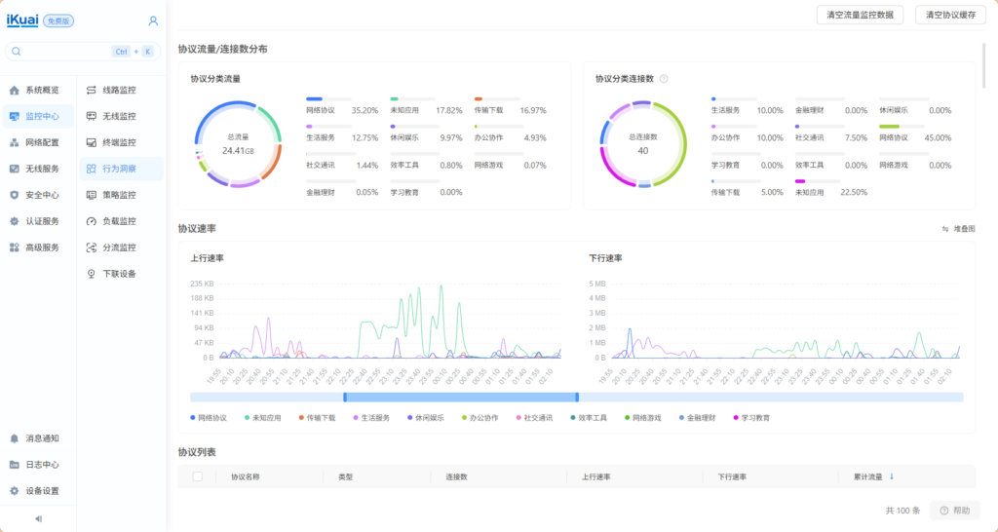Image resolution: width=998 pixels, height=532 pixels.
Task: Open the user account icon
Action: [x=153, y=21]
